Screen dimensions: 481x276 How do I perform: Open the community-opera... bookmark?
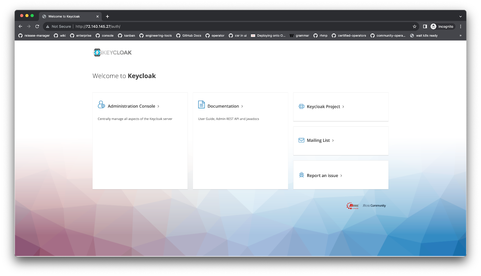[388, 36]
